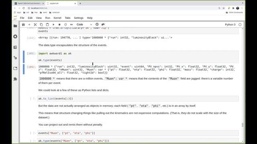Screen dimensions: 257x144
Task: Paste cell from clipboard icon
Action: 47,24
